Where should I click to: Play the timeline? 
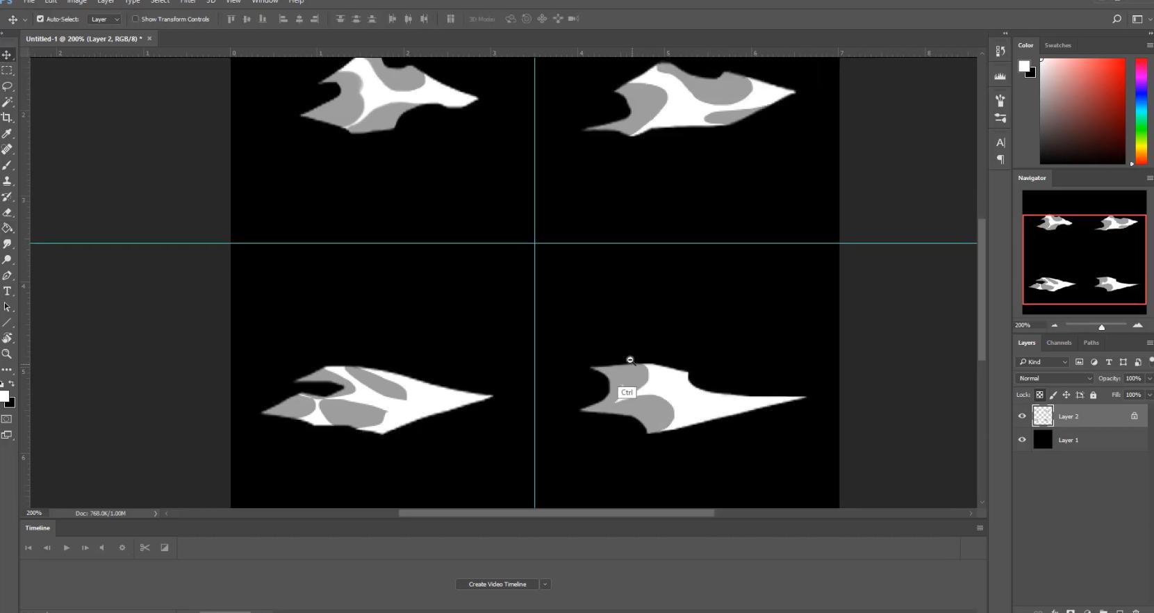pyautogui.click(x=66, y=548)
